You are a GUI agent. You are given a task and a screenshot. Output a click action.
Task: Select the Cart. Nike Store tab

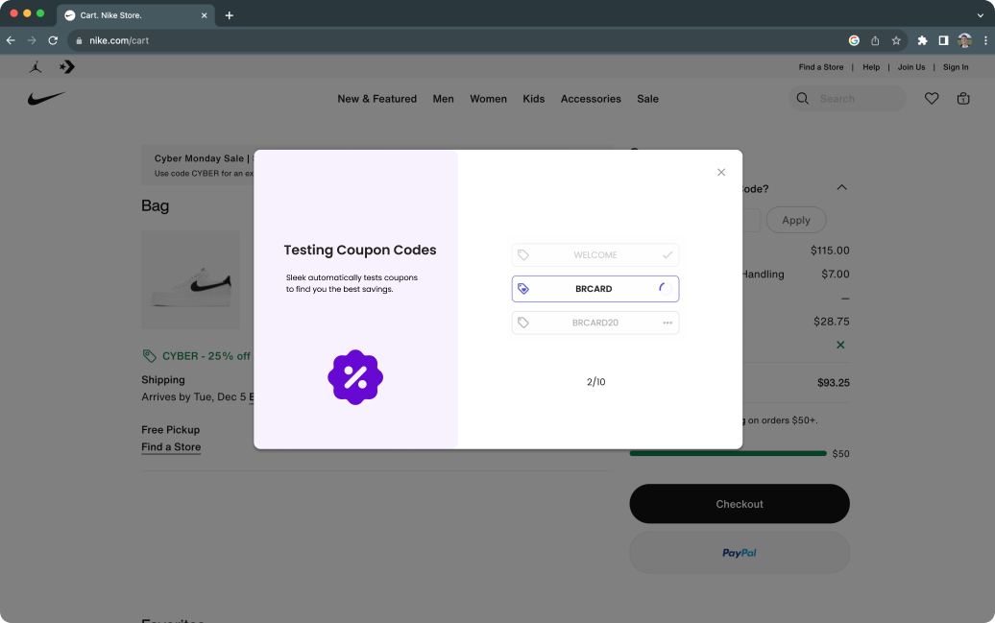click(x=135, y=15)
